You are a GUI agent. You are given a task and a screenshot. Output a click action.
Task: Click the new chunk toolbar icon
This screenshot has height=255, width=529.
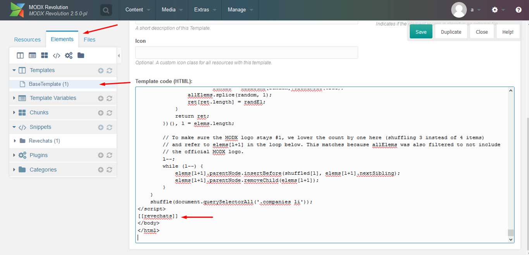[x=45, y=56]
